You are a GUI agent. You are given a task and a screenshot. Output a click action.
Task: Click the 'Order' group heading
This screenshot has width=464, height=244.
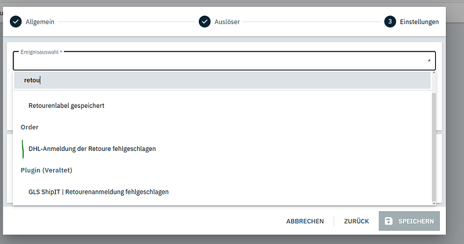tap(30, 127)
